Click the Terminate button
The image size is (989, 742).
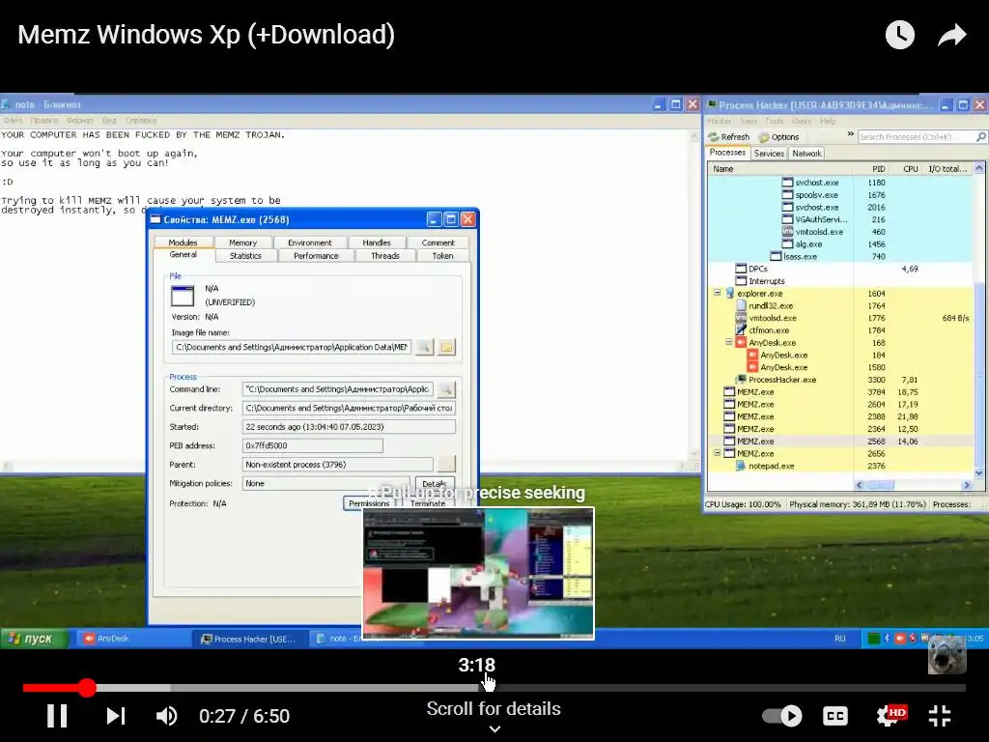tap(428, 502)
